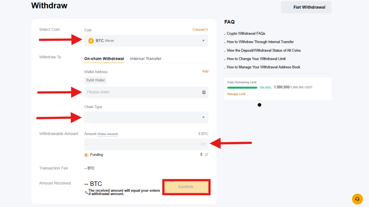Image resolution: width=369 pixels, height=207 pixels.
Task: Open How to Withdraw Through Internal Transfer
Action: point(260,42)
